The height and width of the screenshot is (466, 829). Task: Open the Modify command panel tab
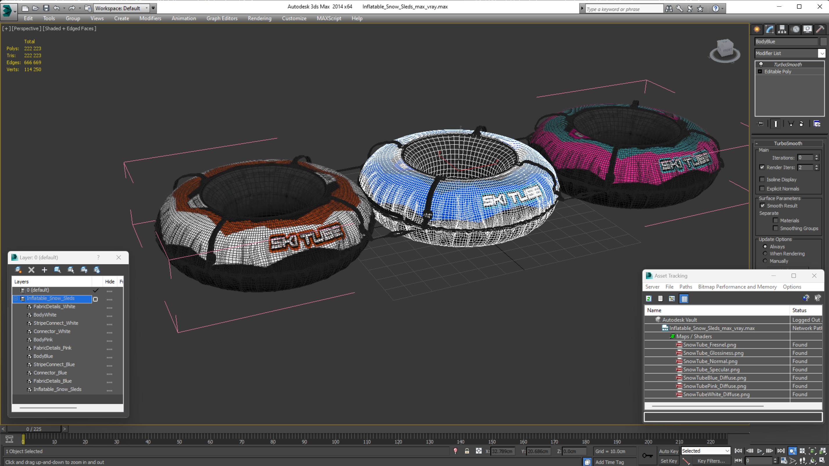point(769,29)
